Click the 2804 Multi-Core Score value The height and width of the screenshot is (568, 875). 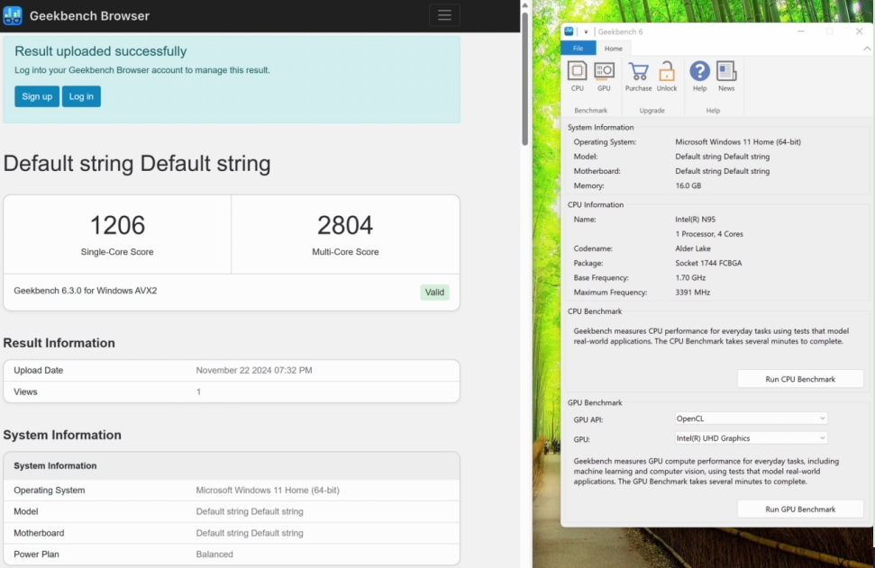pyautogui.click(x=345, y=225)
